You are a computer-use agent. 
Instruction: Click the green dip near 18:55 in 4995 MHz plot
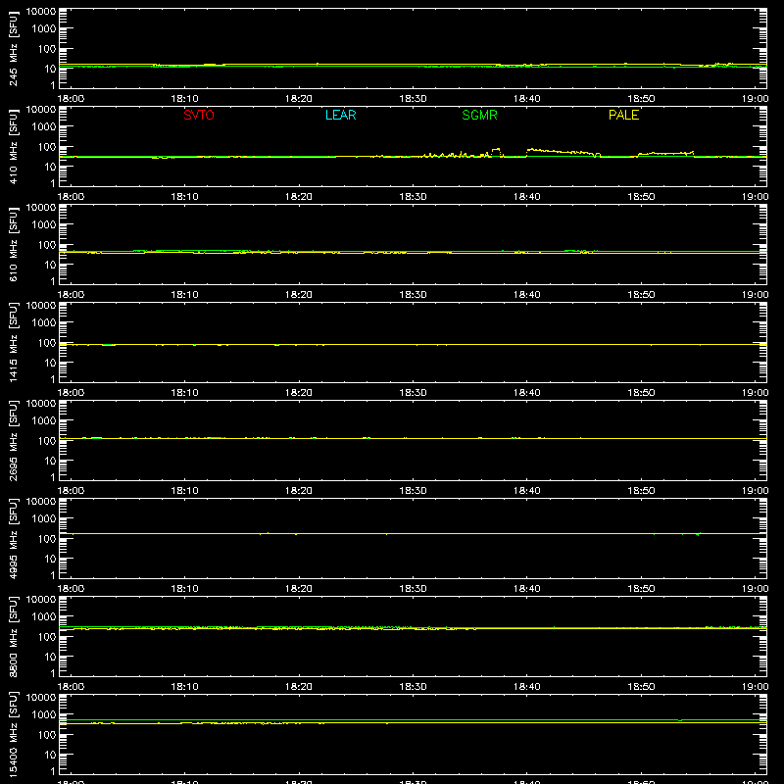coord(698,534)
